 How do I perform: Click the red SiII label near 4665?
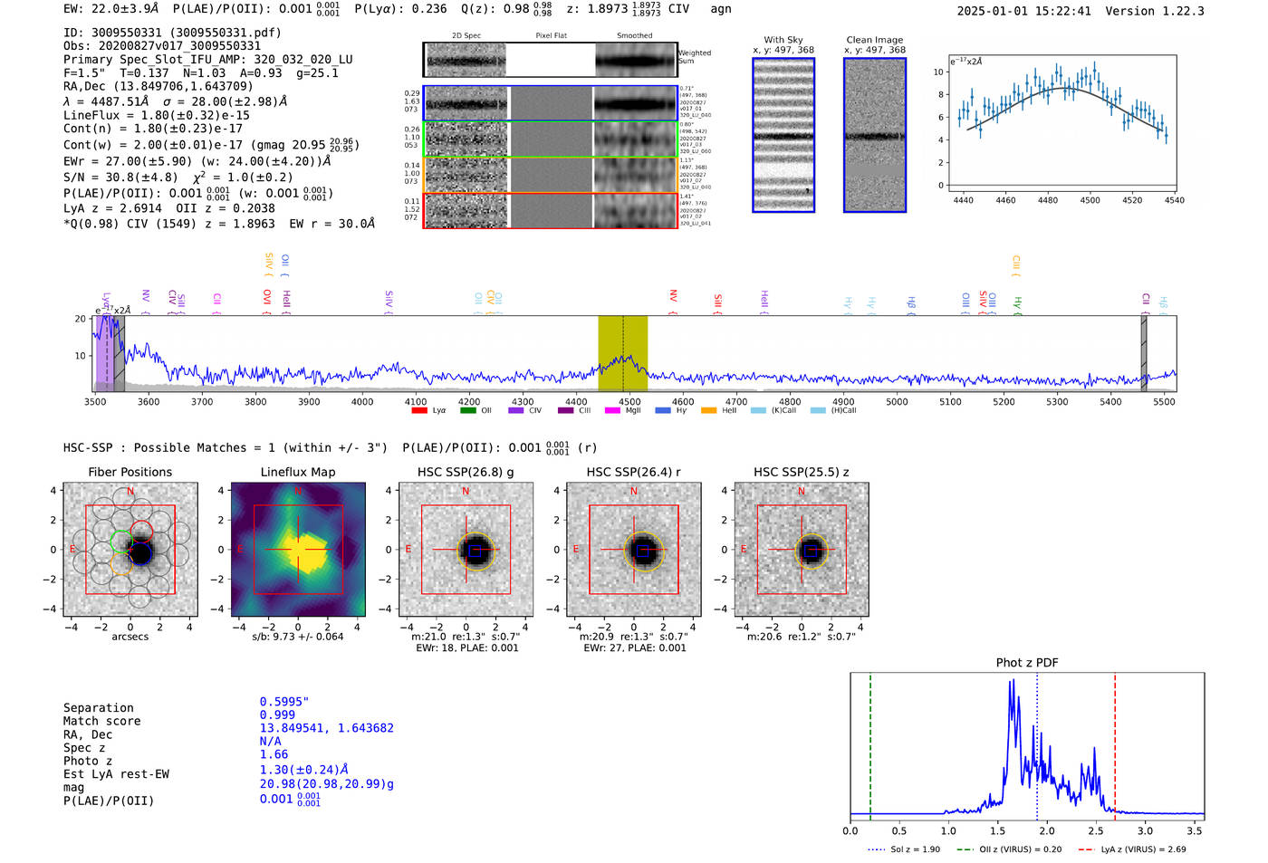[718, 300]
